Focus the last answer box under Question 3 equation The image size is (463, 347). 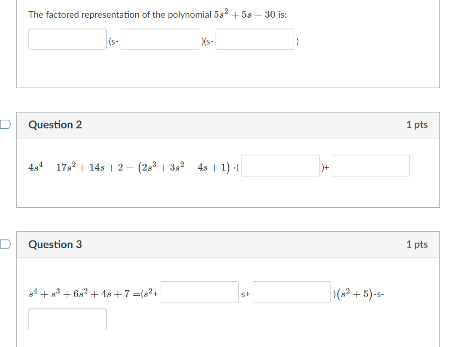pos(67,319)
